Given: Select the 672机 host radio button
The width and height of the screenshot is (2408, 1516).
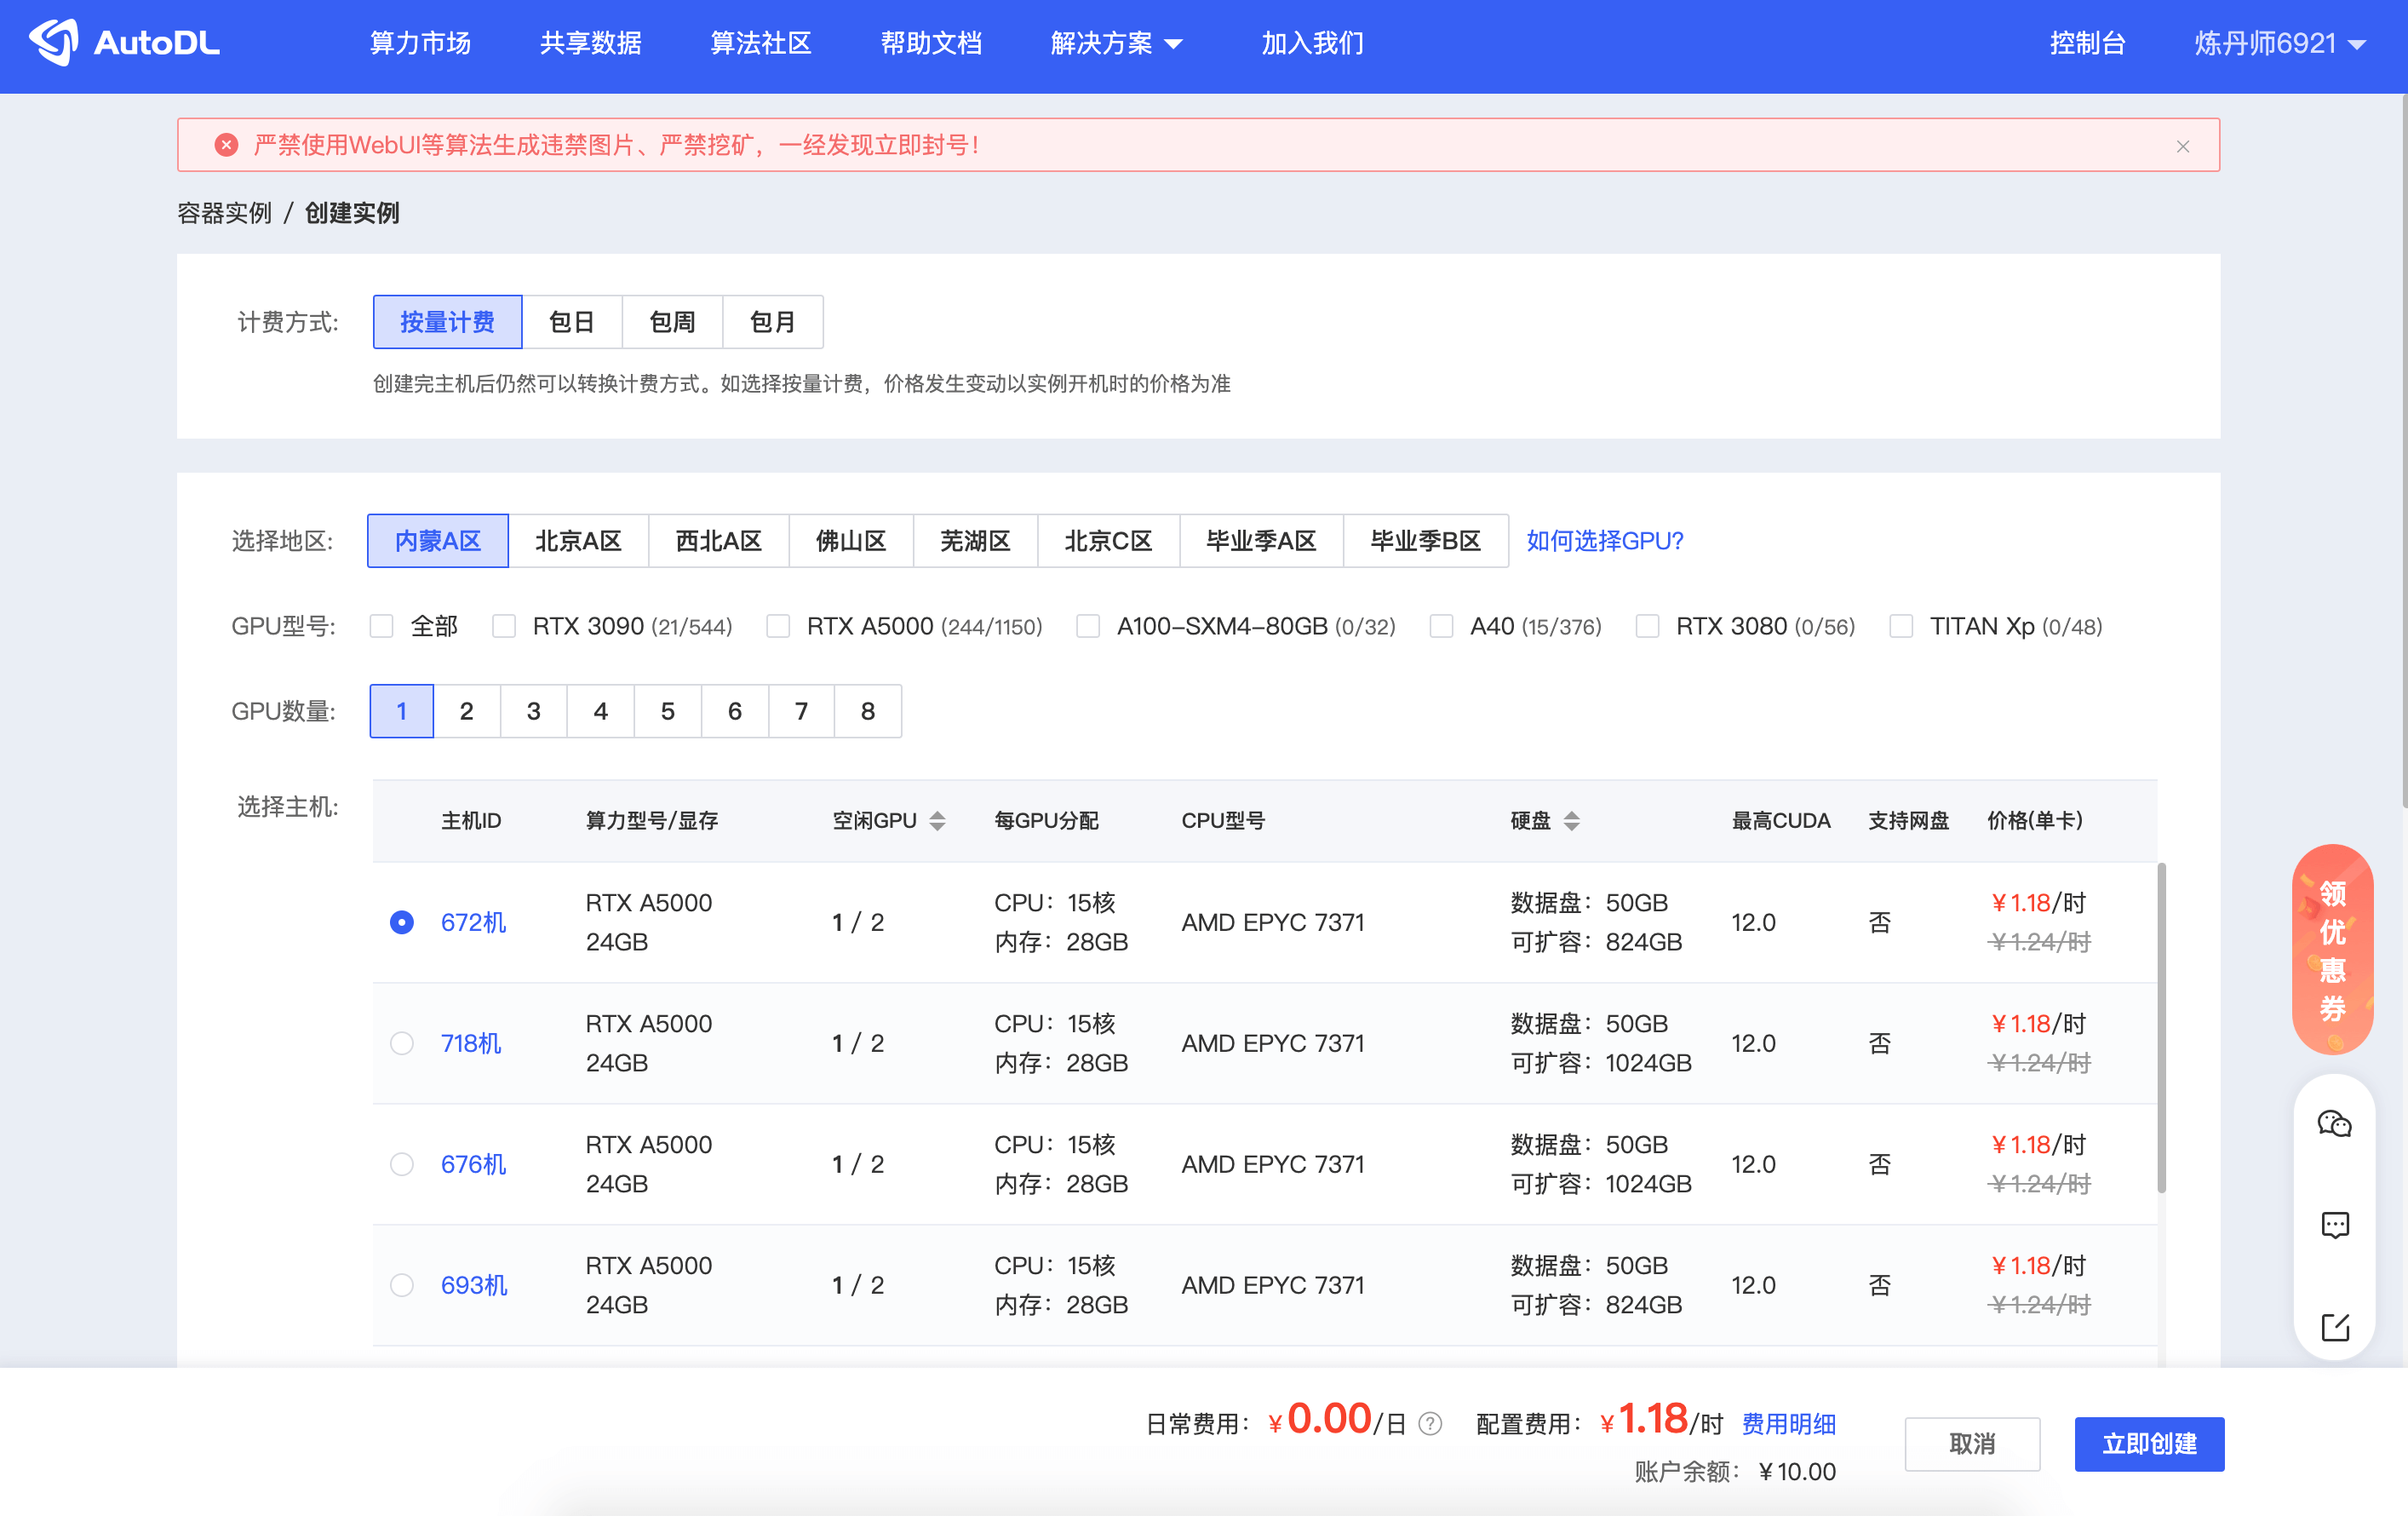Looking at the screenshot, I should pyautogui.click(x=402, y=922).
